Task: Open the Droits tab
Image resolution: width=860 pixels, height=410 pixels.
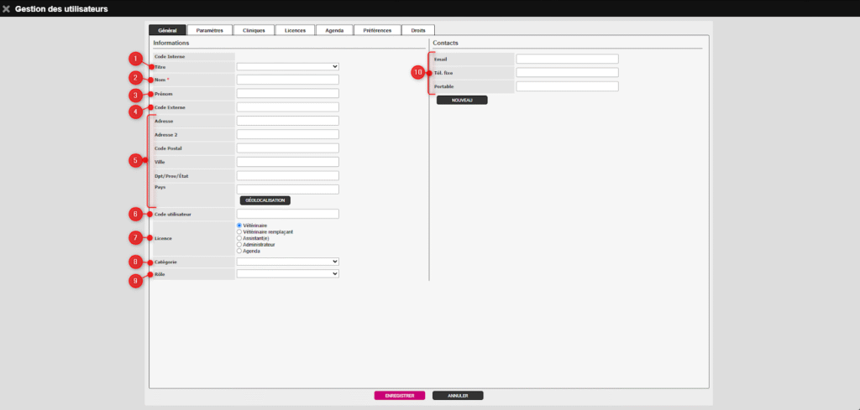Action: click(418, 30)
